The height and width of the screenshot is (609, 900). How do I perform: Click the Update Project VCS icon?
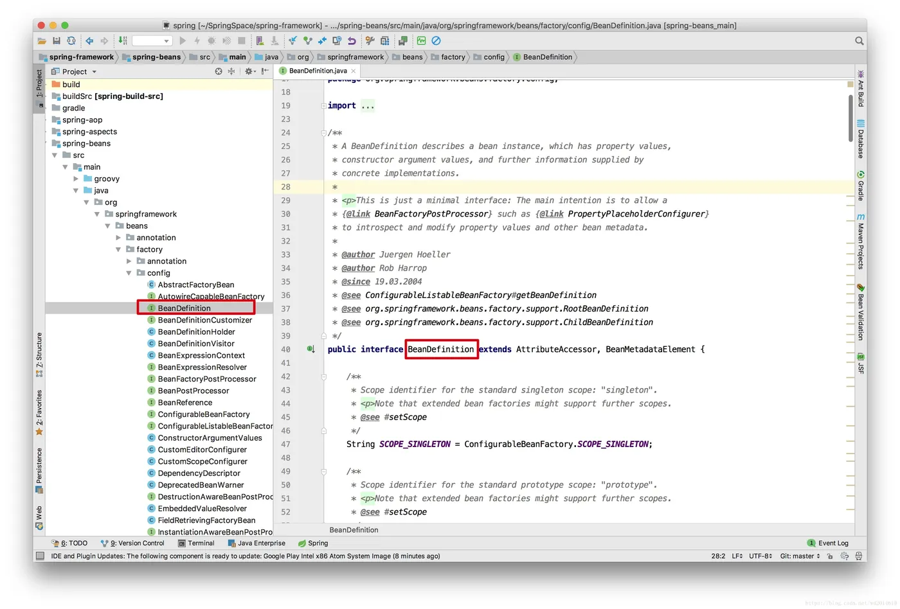coord(292,40)
